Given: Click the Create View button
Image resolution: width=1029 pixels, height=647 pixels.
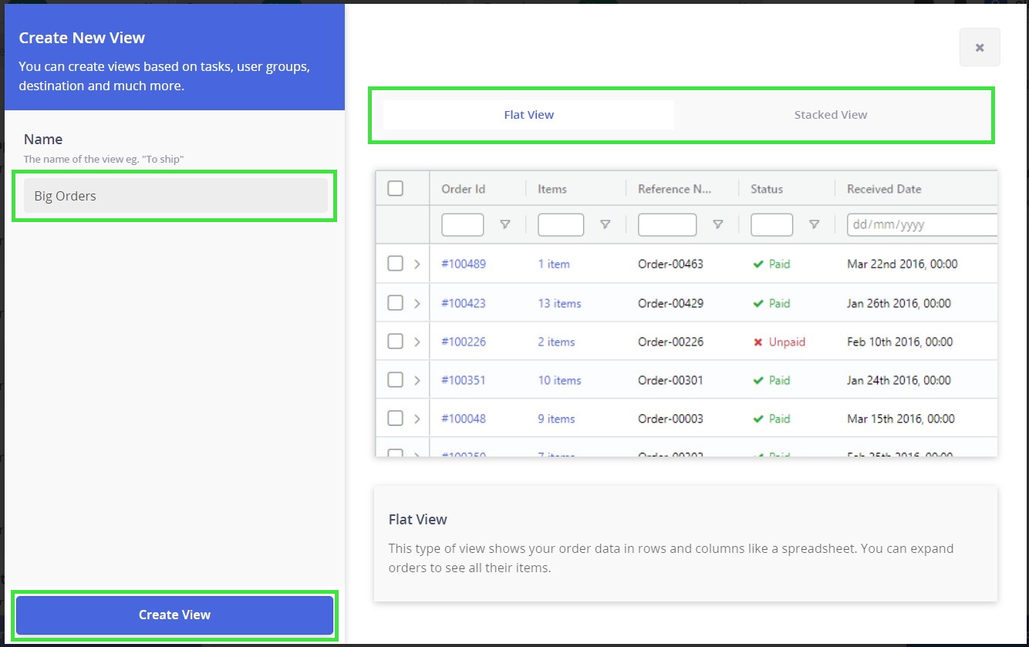Looking at the screenshot, I should click(174, 615).
